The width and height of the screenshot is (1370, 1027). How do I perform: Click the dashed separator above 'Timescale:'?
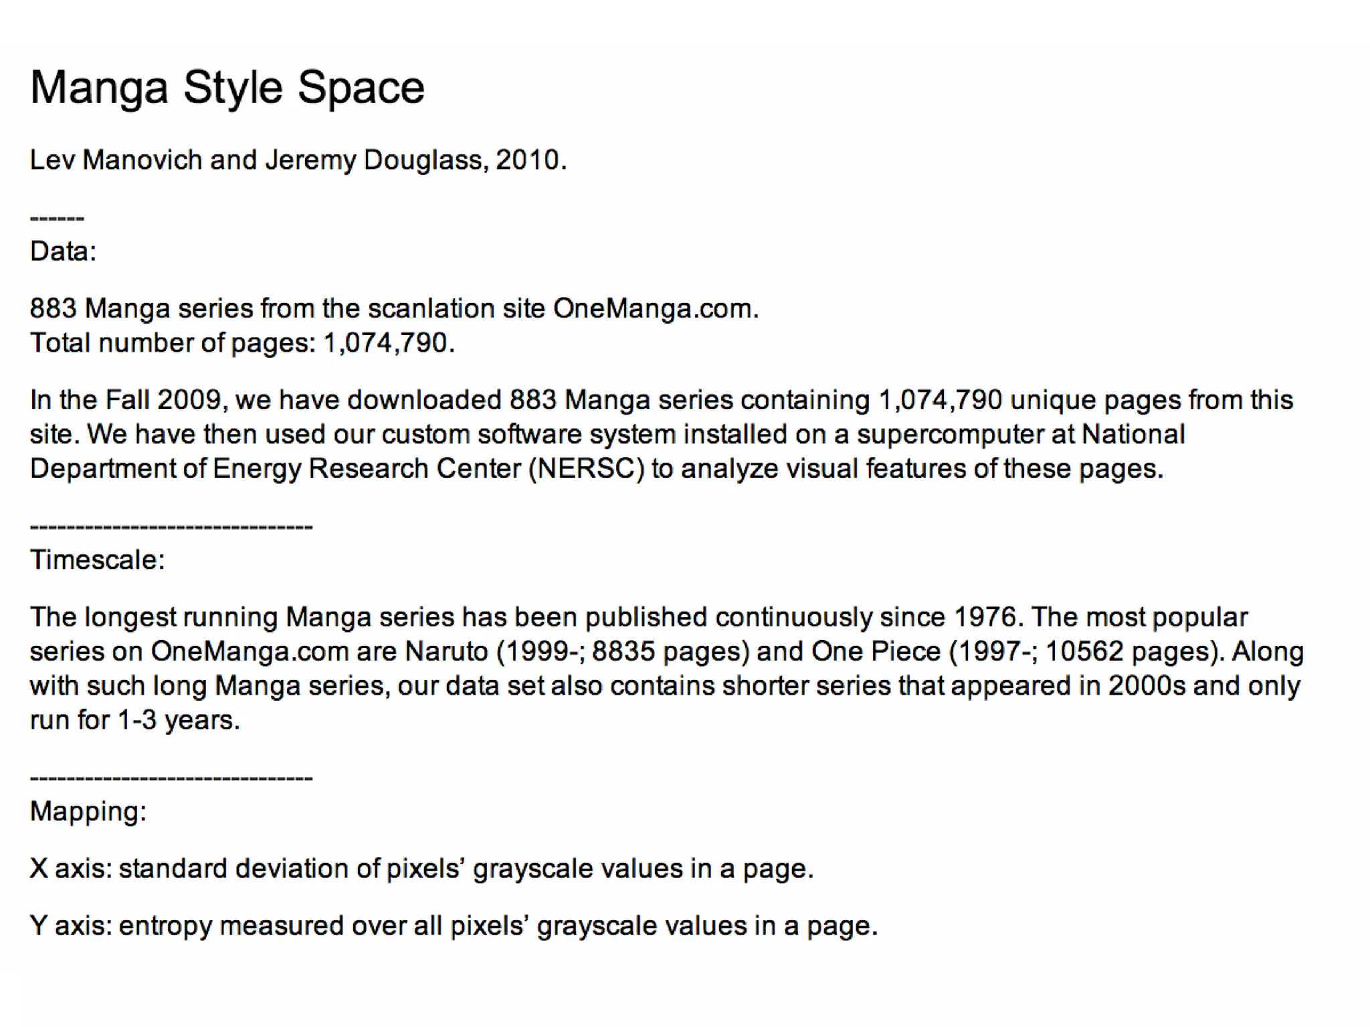point(171,527)
